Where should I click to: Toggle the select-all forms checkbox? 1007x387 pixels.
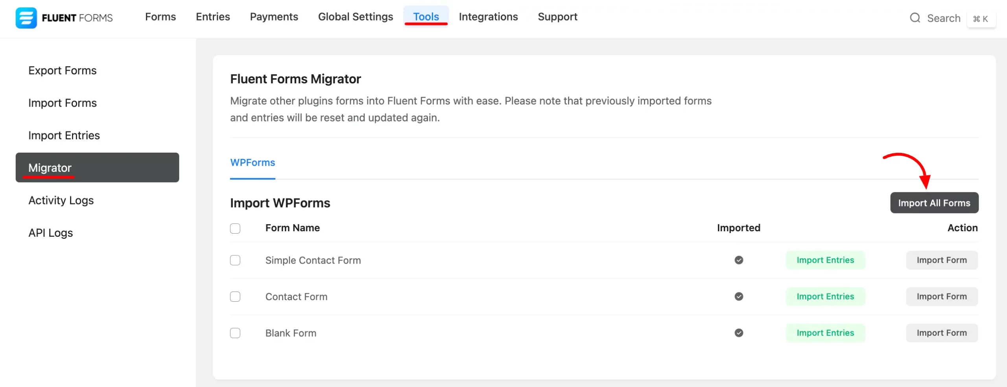click(235, 229)
